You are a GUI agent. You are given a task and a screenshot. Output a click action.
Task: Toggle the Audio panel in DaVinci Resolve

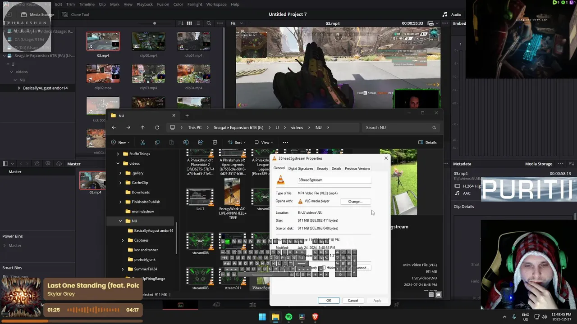[x=452, y=14]
